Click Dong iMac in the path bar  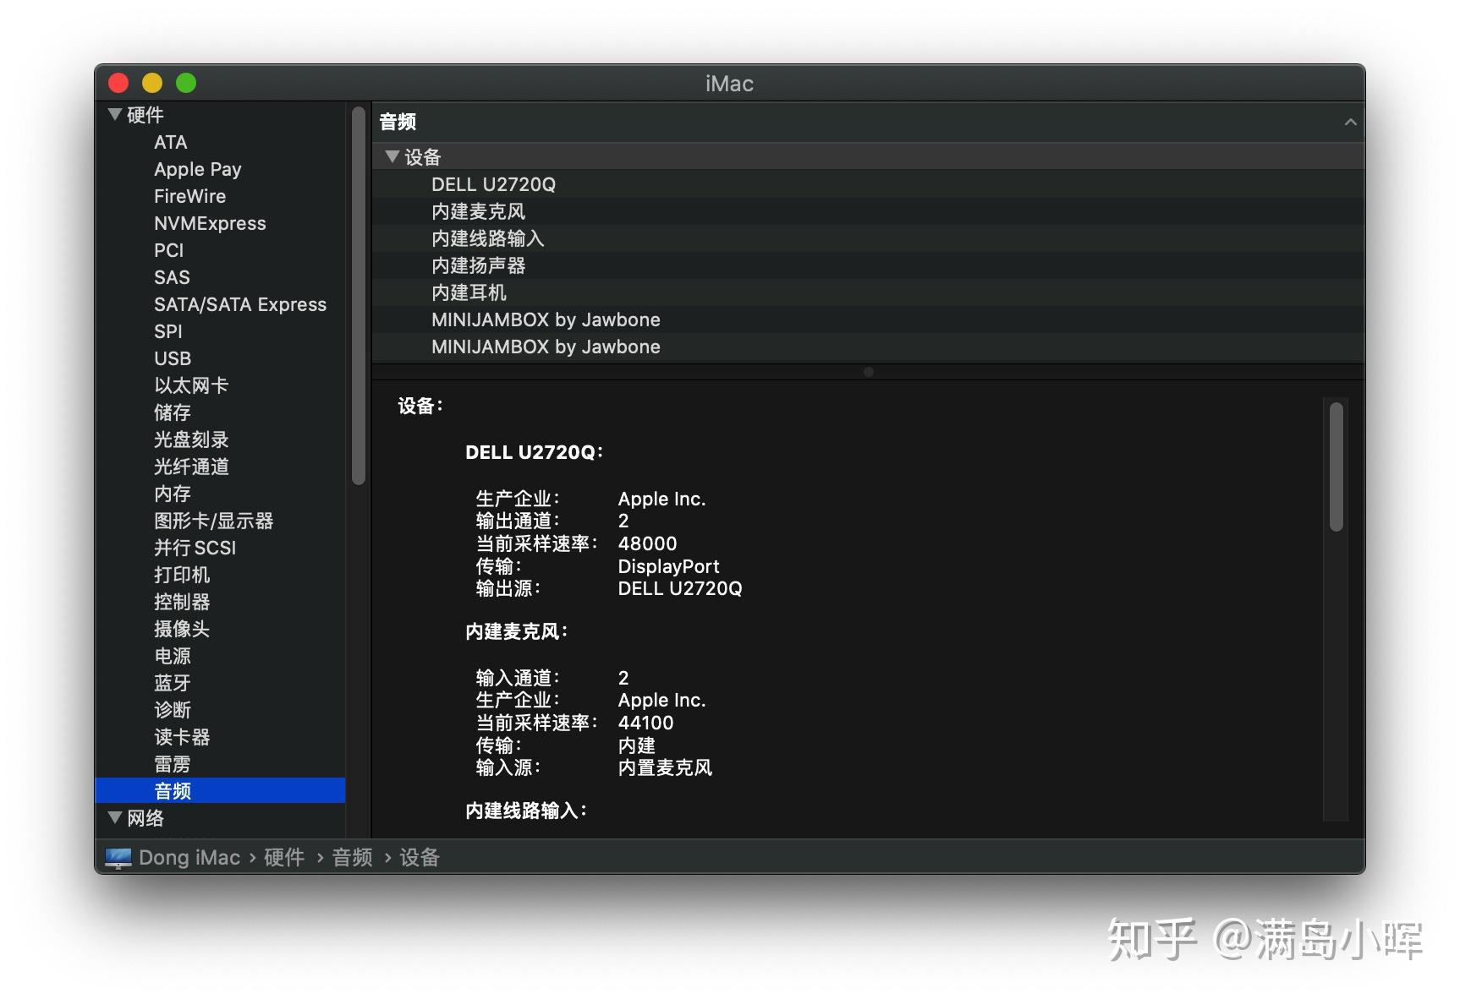(189, 858)
